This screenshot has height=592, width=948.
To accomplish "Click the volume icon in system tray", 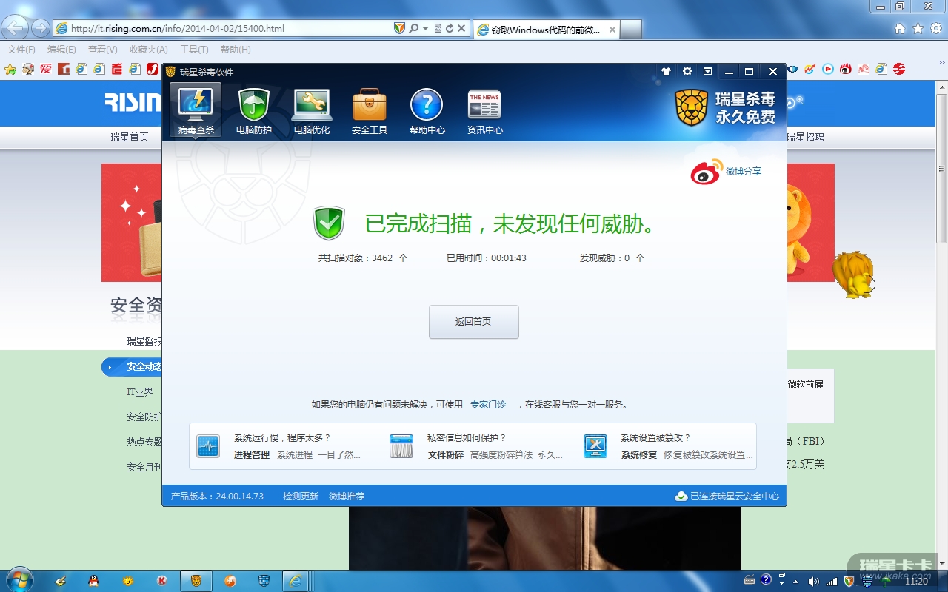I will [x=813, y=581].
